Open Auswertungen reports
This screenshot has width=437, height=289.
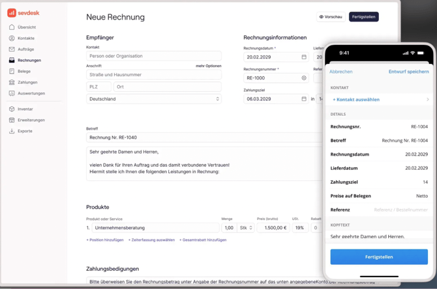[x=31, y=94]
